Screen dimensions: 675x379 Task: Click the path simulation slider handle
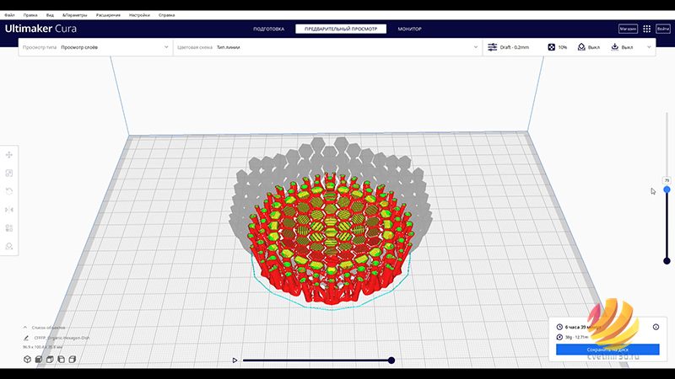pyautogui.click(x=391, y=360)
